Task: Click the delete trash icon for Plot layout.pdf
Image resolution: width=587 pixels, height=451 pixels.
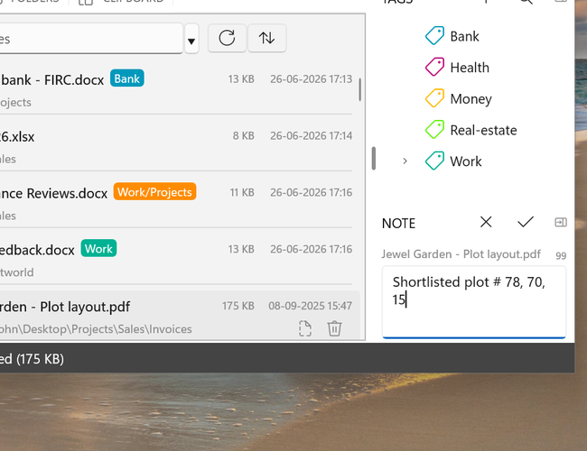Action: click(x=334, y=328)
